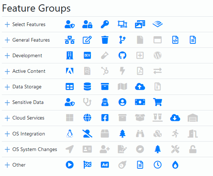Click the shopping cart icon in Sensitive Data
213x176 pixels.
(158, 102)
